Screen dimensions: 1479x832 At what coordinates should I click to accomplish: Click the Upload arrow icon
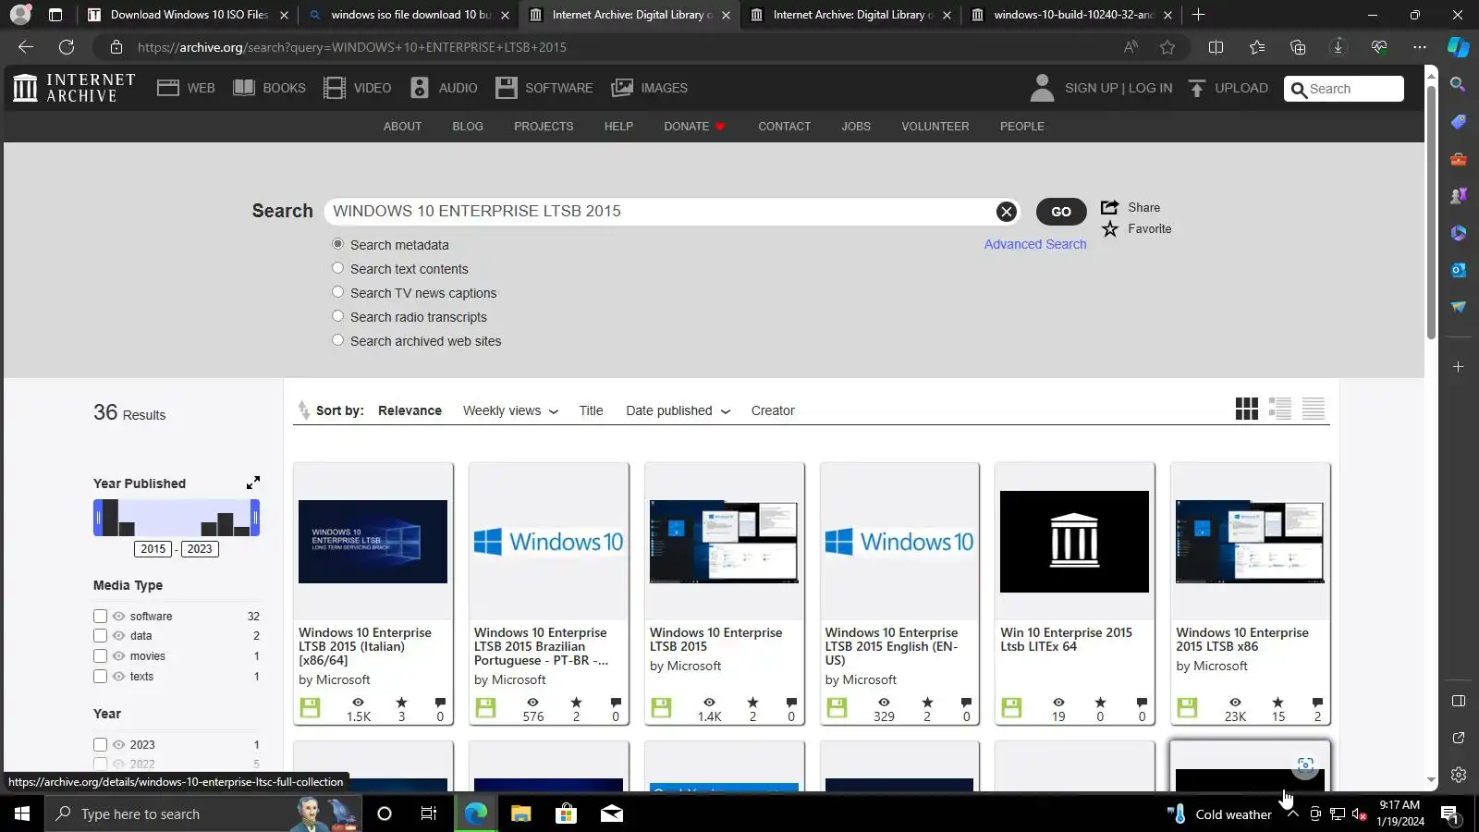1196,88
